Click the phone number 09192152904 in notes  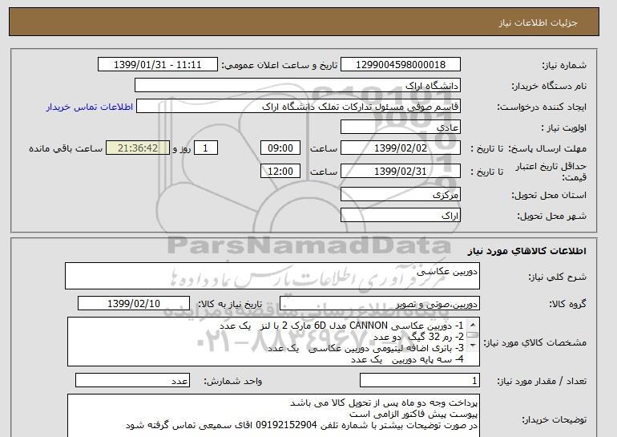point(287,426)
